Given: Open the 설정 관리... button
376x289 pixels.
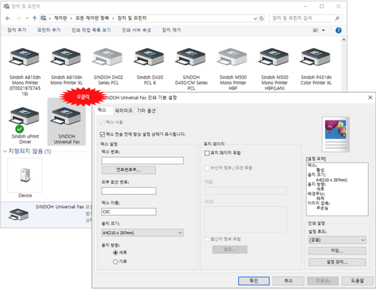Looking at the screenshot, I should [x=337, y=262].
